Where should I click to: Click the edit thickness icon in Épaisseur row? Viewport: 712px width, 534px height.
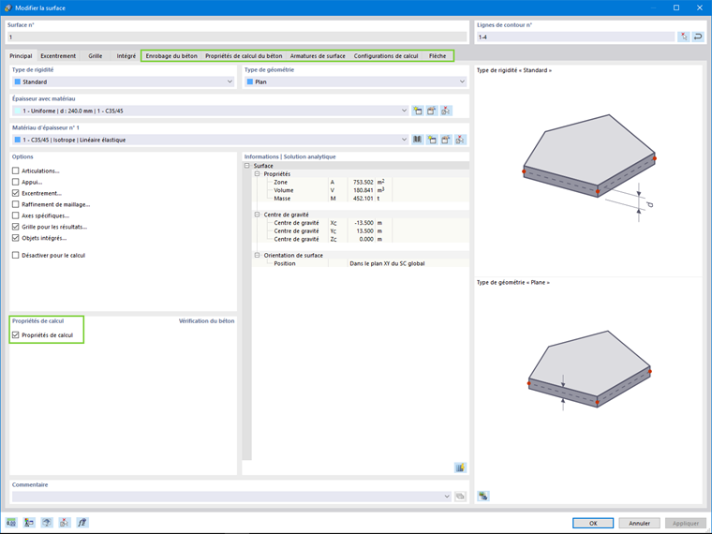click(431, 111)
